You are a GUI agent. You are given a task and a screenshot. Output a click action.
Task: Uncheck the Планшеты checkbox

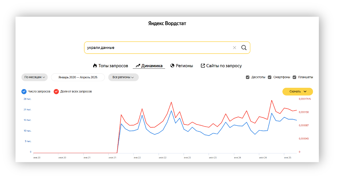tap(294, 77)
